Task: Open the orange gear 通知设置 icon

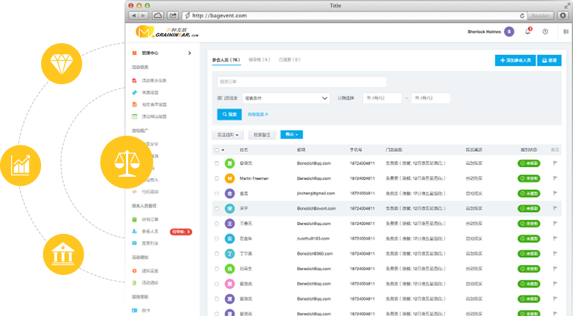Action: (x=134, y=271)
